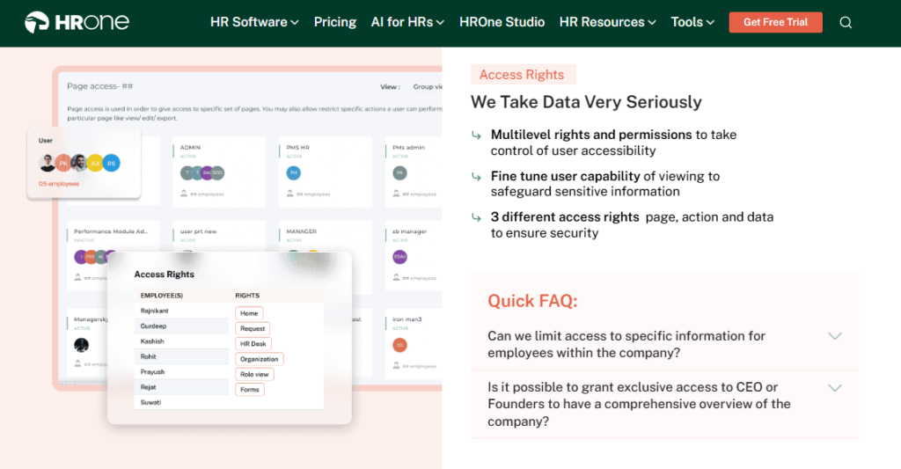The height and width of the screenshot is (469, 901).
Task: Click the iron man3 card title
Action: (407, 319)
